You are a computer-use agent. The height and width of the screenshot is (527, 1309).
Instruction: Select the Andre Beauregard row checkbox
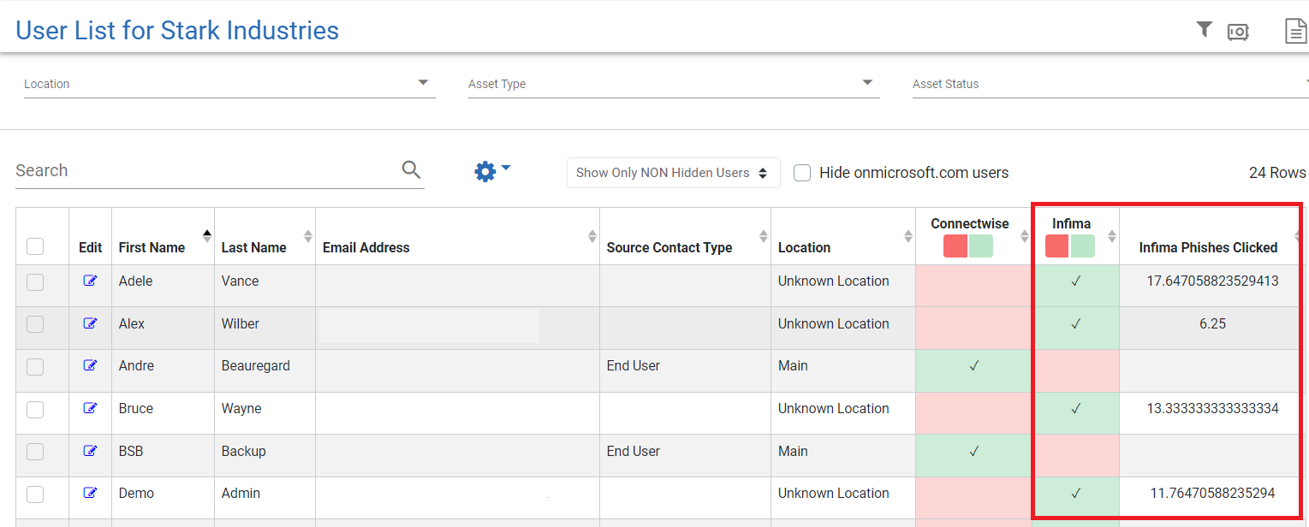(x=35, y=366)
